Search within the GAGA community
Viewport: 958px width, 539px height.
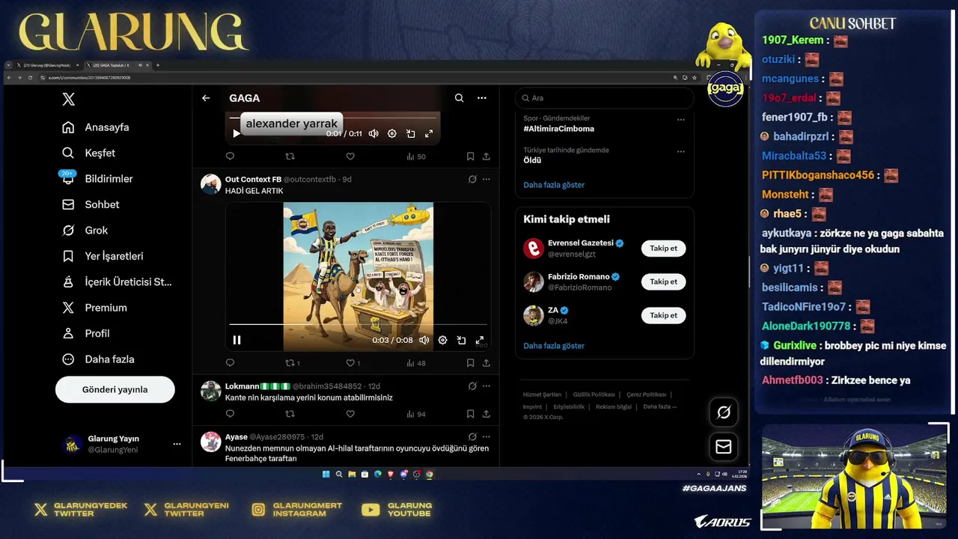459,98
